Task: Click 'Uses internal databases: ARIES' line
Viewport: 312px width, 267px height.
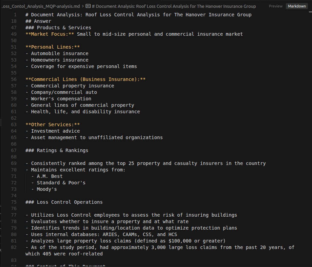Action: tap(101, 234)
